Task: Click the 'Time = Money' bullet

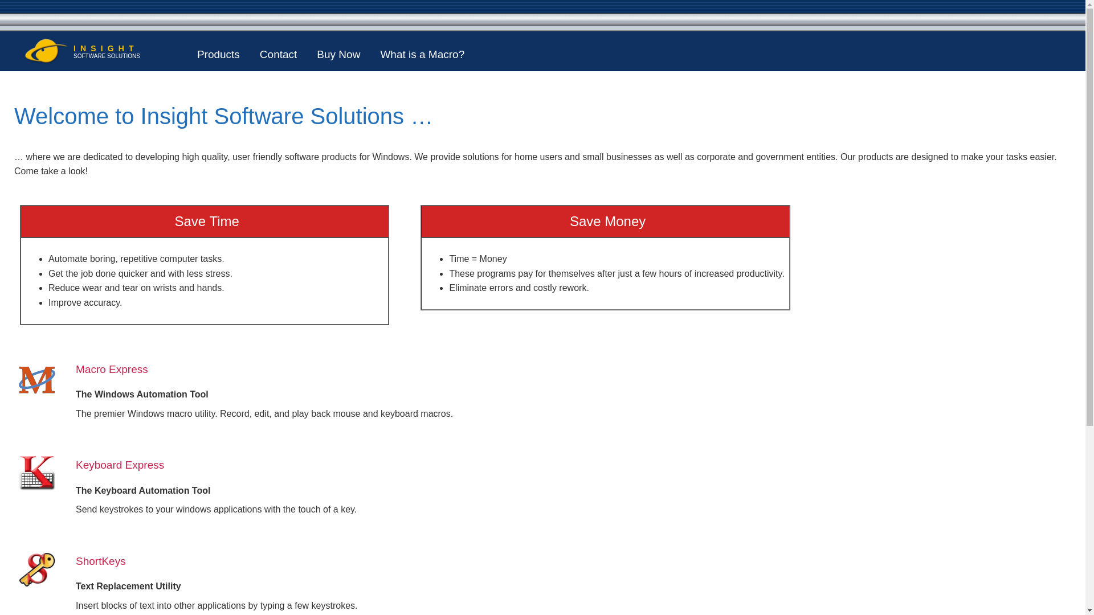Action: click(x=477, y=259)
